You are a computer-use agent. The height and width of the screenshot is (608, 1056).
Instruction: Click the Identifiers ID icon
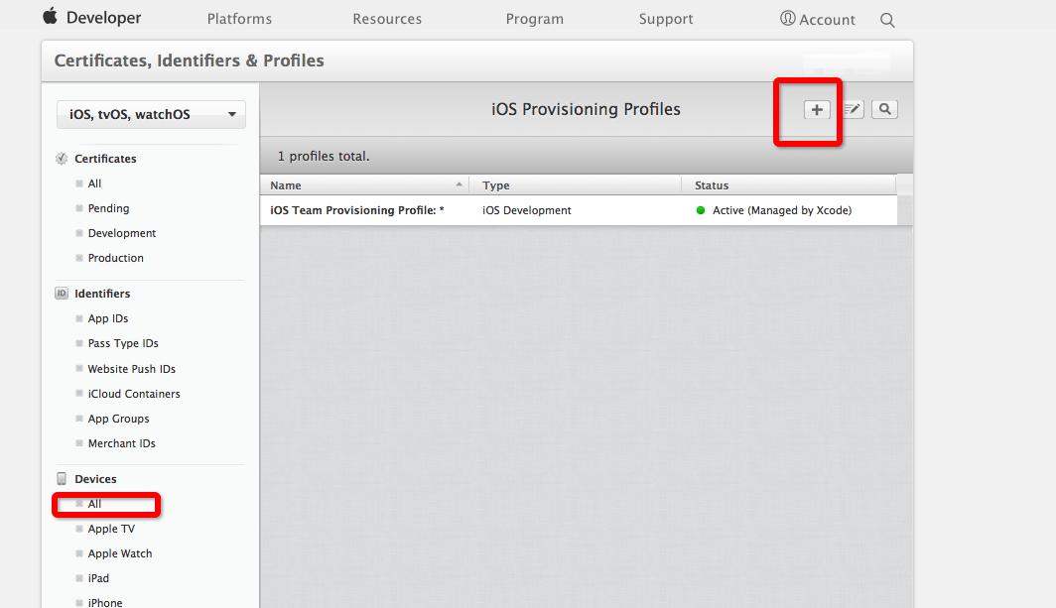coord(62,293)
